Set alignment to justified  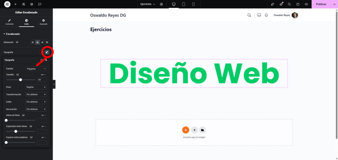pyautogui.click(x=47, y=42)
